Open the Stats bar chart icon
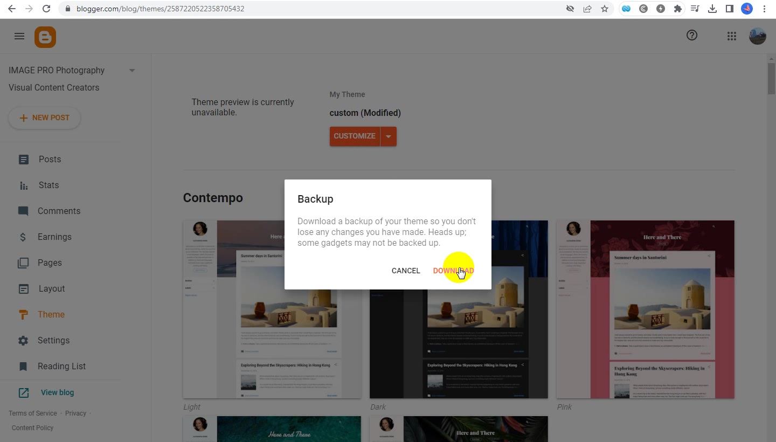Image resolution: width=776 pixels, height=442 pixels. (24, 185)
